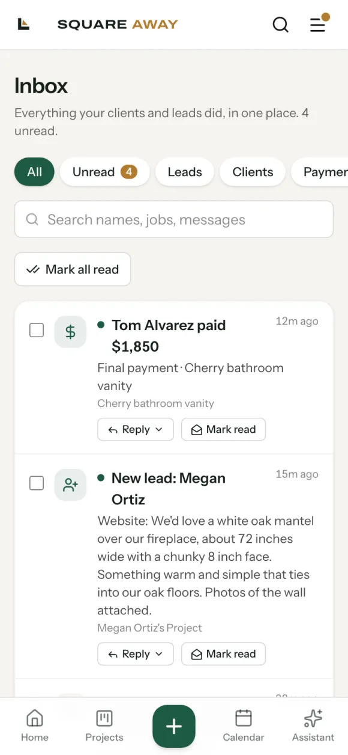Switch to the Unread filter tab
The width and height of the screenshot is (348, 755).
[x=105, y=172]
